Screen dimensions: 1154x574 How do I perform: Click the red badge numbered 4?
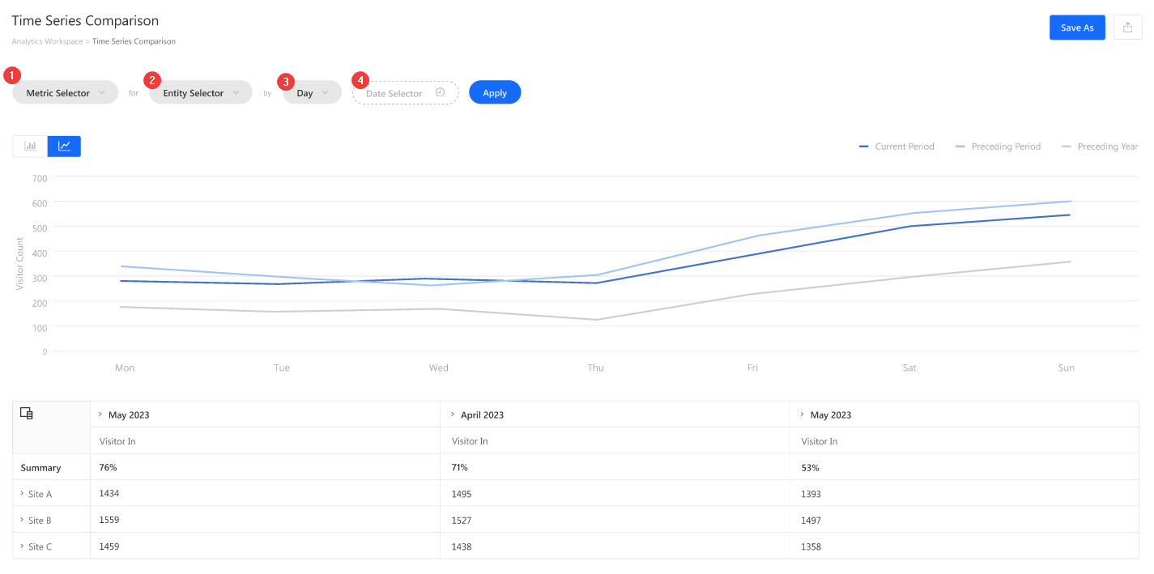[x=360, y=81]
